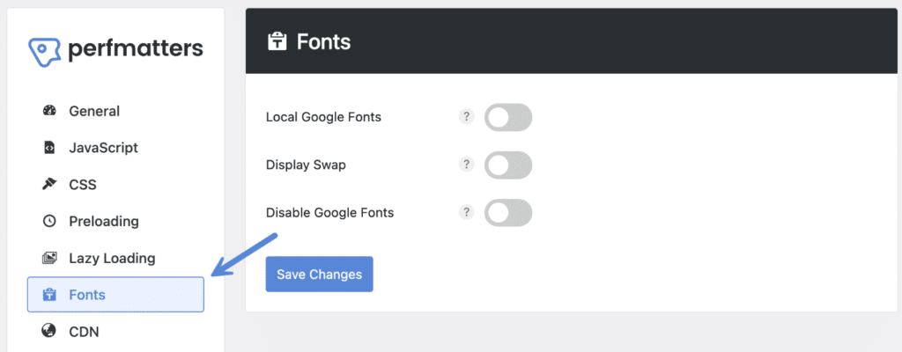Click the General dashboard gauge icon
902x352 pixels.
pyautogui.click(x=49, y=110)
